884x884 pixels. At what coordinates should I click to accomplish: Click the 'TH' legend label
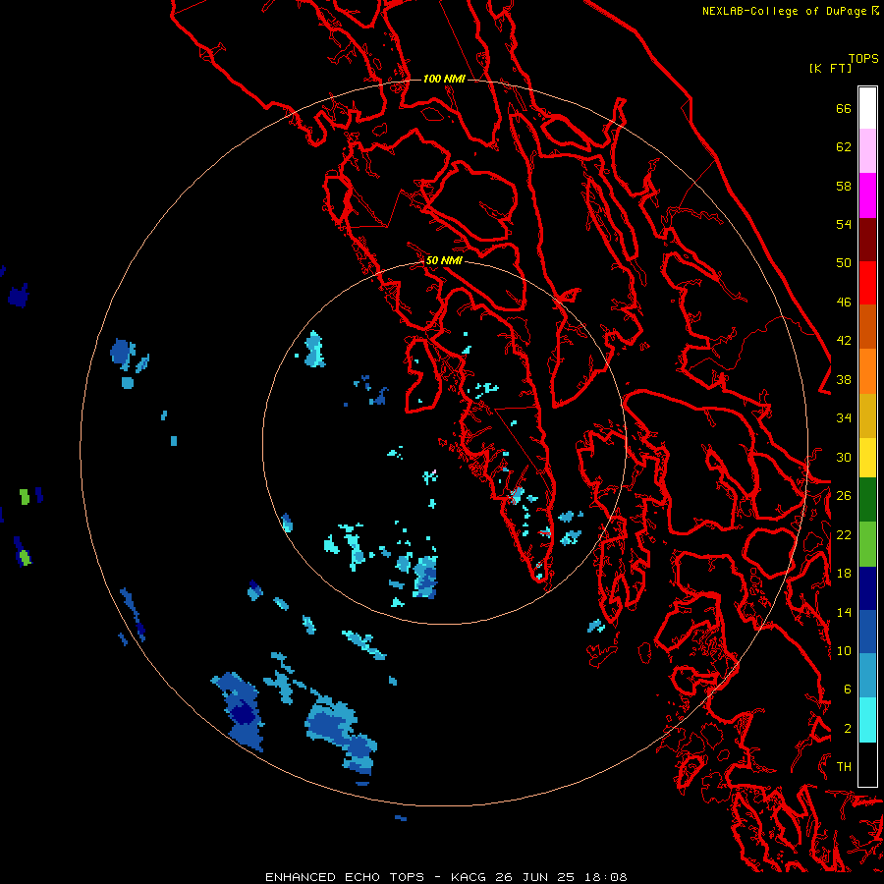tap(844, 767)
